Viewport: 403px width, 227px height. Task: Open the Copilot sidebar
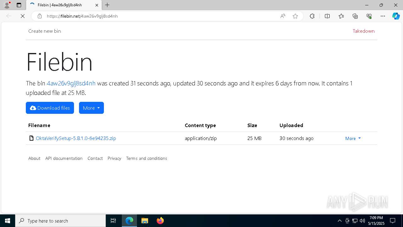(x=396, y=16)
